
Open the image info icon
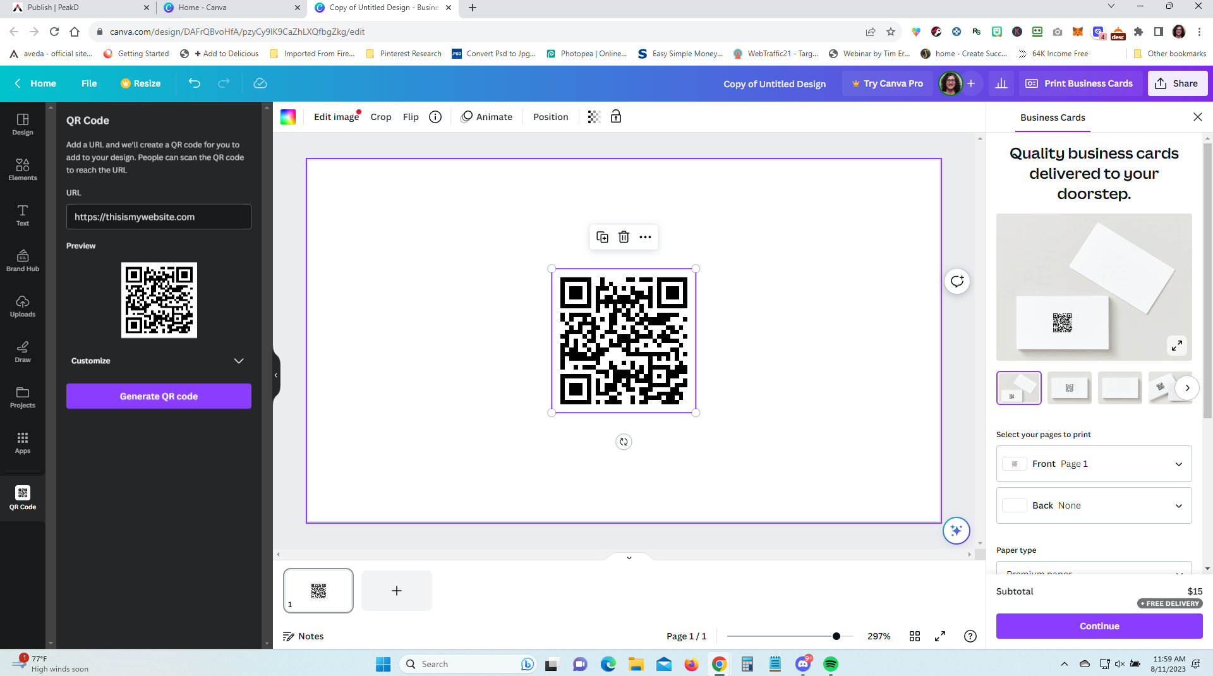[x=435, y=117]
